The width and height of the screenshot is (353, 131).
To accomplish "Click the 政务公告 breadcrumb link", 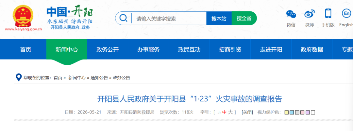I will (x=122, y=78).
